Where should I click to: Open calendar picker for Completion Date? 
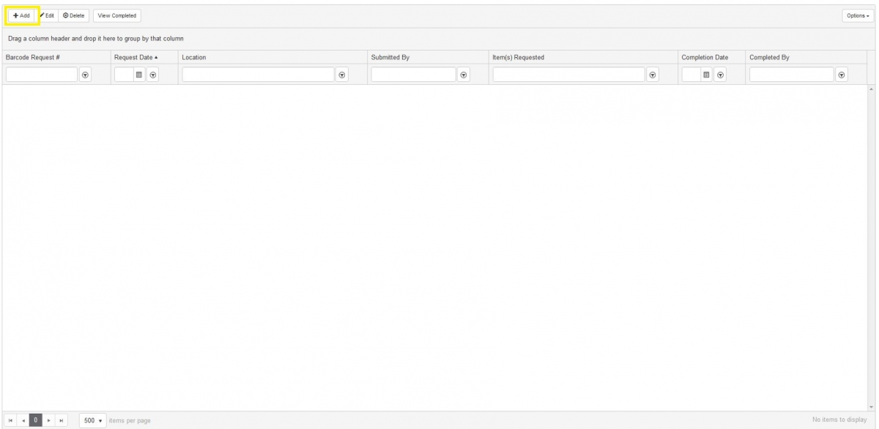point(706,75)
